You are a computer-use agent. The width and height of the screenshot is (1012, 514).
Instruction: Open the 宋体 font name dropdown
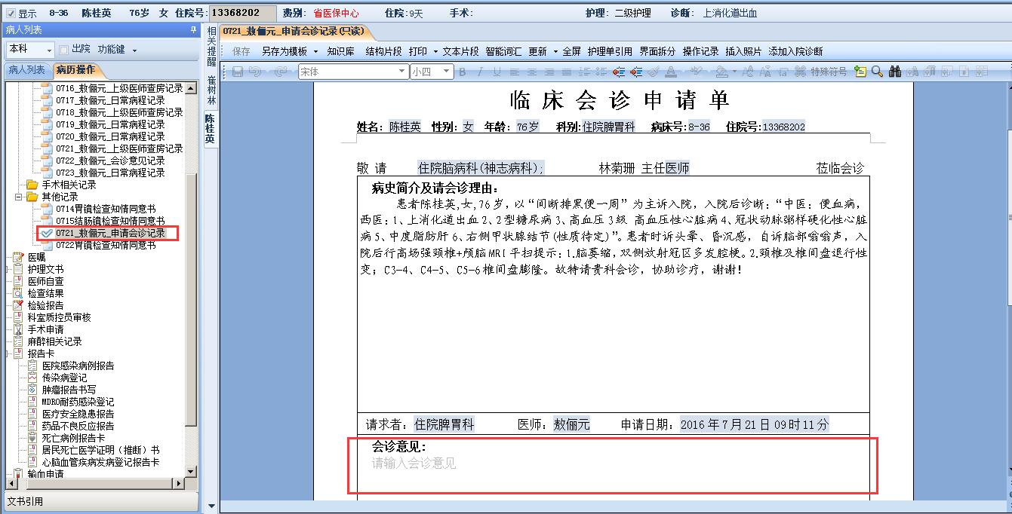pyautogui.click(x=403, y=72)
